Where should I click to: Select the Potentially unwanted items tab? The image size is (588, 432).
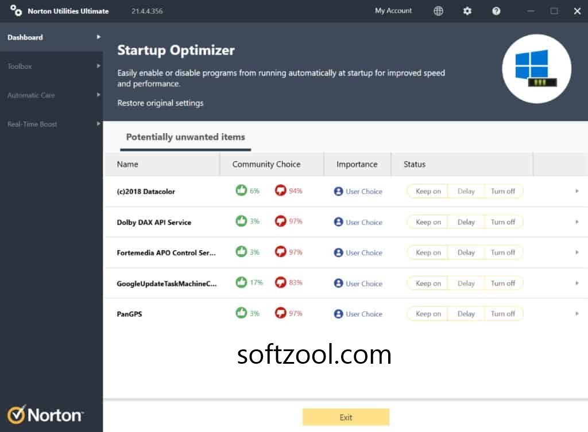coord(185,137)
